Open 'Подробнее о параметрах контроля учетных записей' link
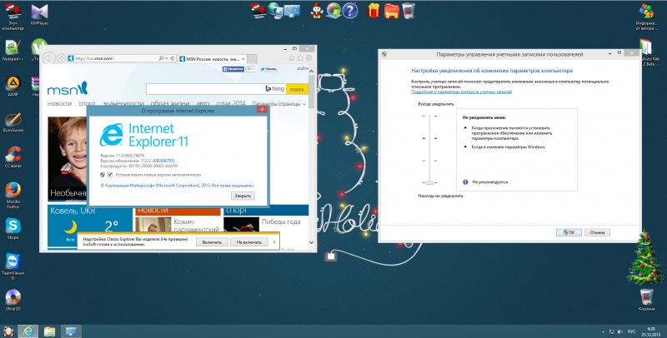This screenshot has width=667, height=338. tap(462, 92)
